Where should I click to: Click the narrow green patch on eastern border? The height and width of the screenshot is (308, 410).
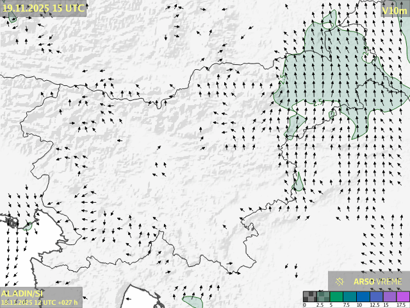pyautogui.click(x=299, y=182)
